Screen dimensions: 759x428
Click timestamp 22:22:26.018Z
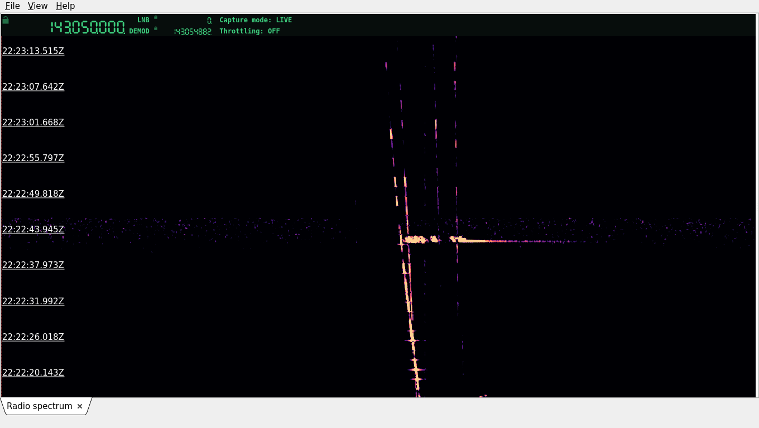[x=33, y=337]
